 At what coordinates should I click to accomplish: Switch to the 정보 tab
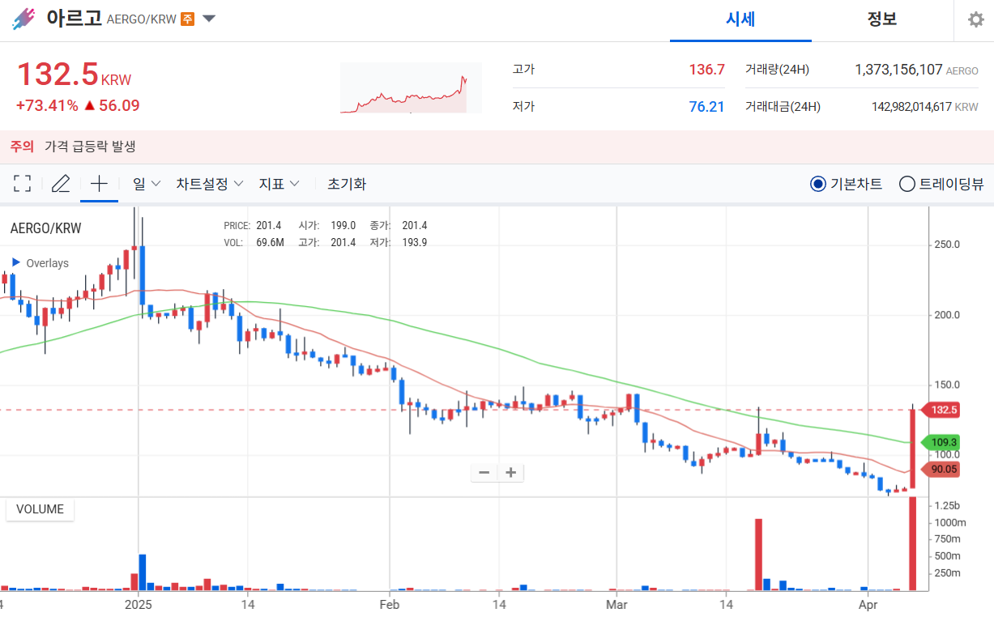(882, 19)
